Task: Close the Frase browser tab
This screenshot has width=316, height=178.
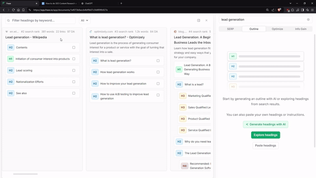Action: coord(36,4)
